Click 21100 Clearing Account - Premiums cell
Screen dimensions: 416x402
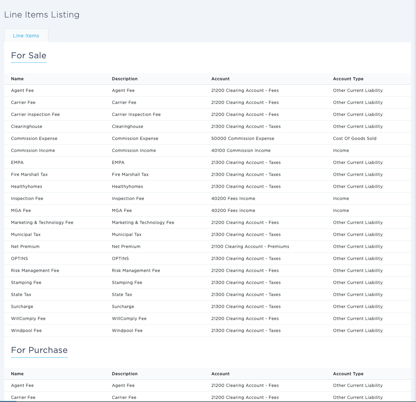(250, 247)
